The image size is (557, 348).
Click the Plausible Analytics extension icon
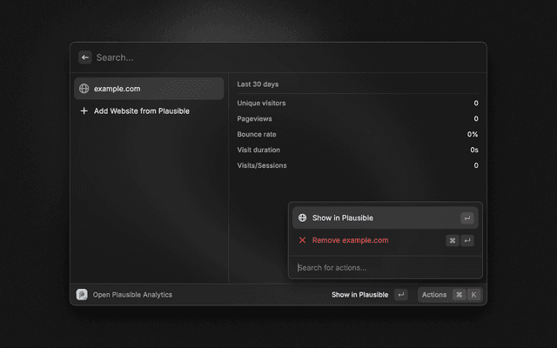(x=82, y=295)
